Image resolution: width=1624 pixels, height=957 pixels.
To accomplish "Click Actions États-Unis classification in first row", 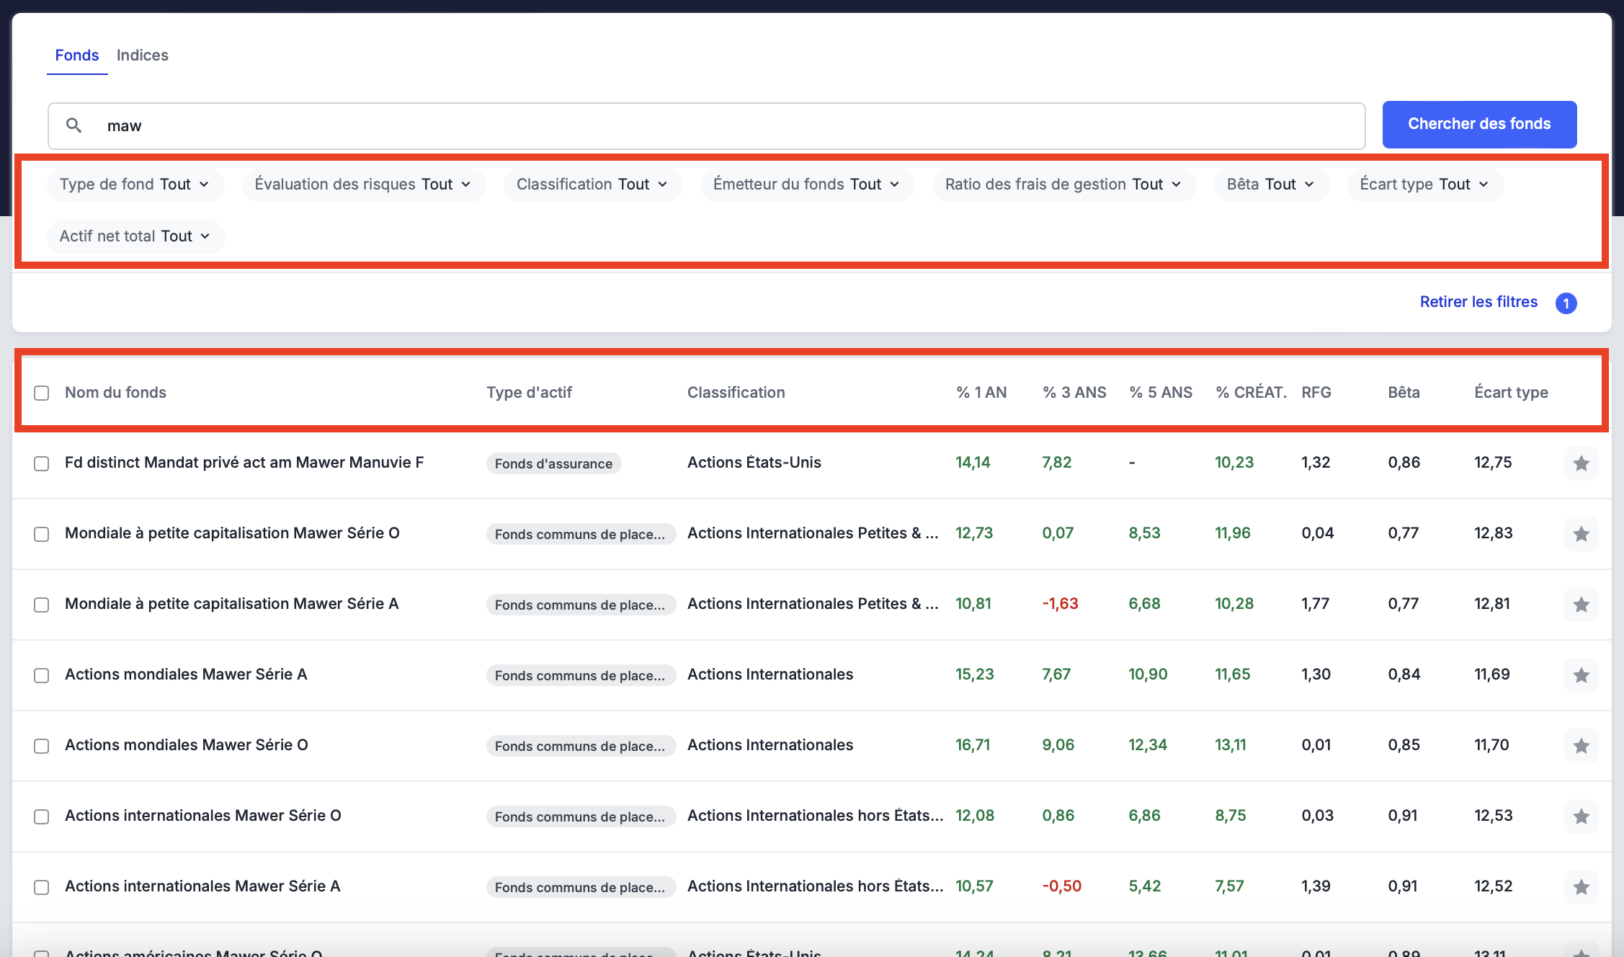I will (x=754, y=463).
